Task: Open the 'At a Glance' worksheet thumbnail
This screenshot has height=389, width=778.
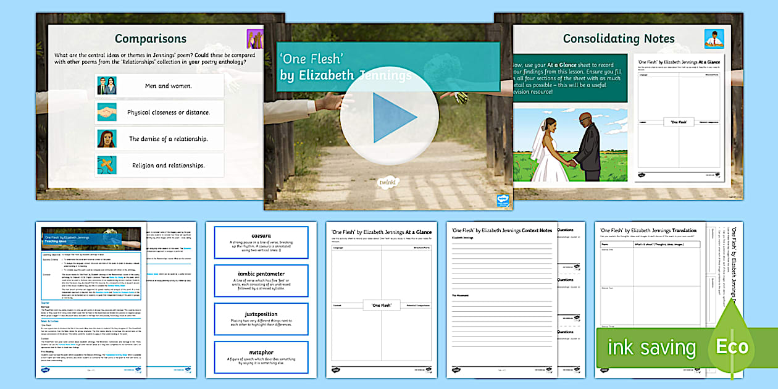Action: 381,299
